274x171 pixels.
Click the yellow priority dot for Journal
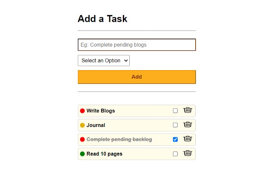click(82, 125)
